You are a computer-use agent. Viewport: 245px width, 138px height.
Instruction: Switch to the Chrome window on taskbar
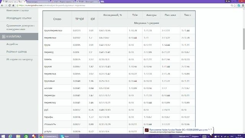pos(49,136)
